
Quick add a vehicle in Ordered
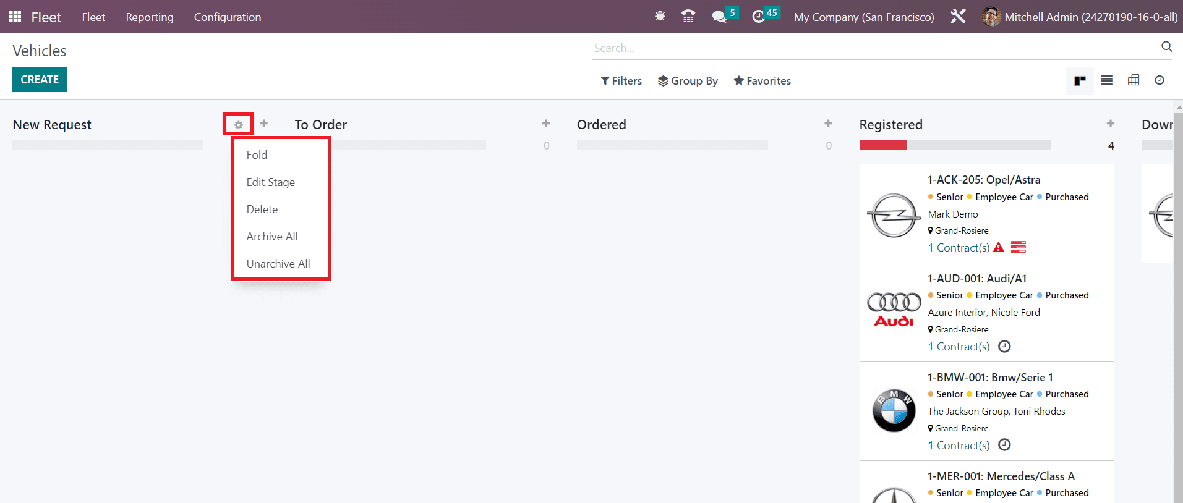point(828,124)
